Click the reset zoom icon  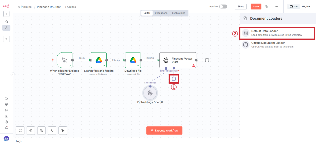point(52,130)
